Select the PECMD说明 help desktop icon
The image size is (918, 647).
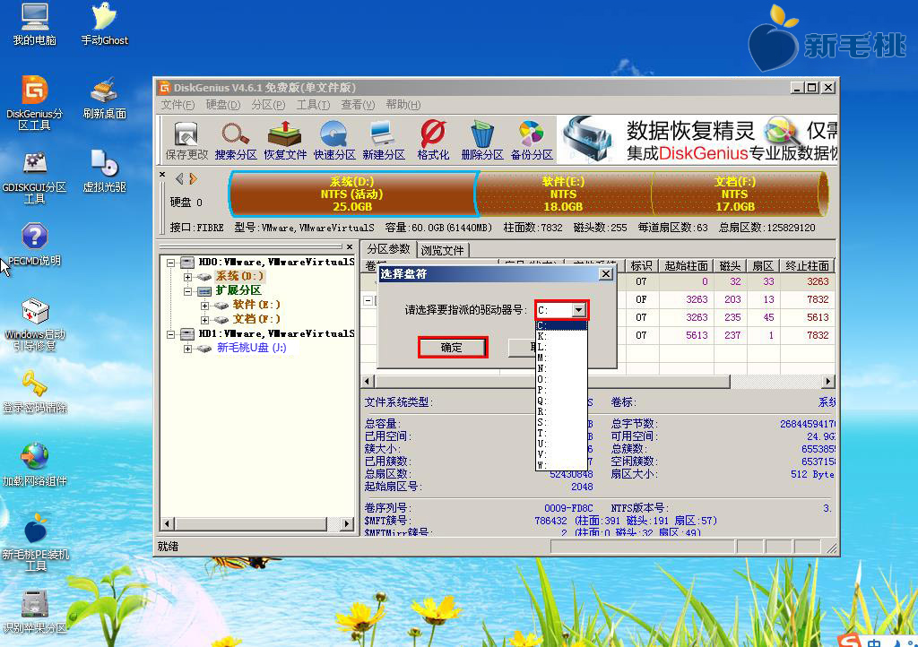35,245
